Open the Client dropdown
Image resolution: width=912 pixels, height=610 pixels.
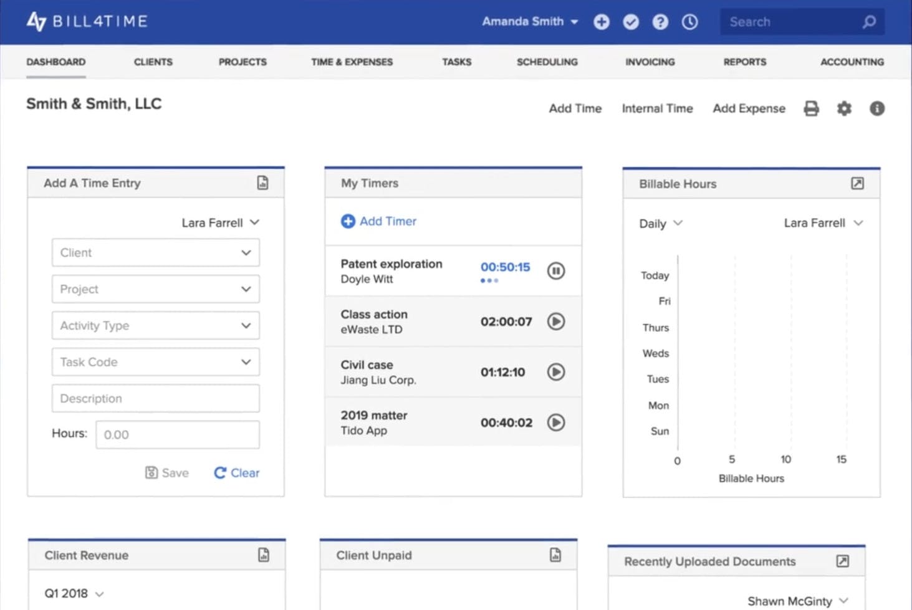(x=155, y=252)
